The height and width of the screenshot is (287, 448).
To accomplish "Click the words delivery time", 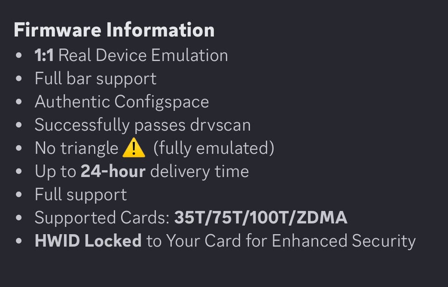I will [199, 172].
